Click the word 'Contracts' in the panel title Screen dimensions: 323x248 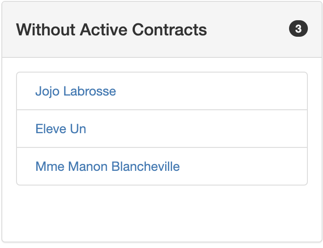(169, 30)
